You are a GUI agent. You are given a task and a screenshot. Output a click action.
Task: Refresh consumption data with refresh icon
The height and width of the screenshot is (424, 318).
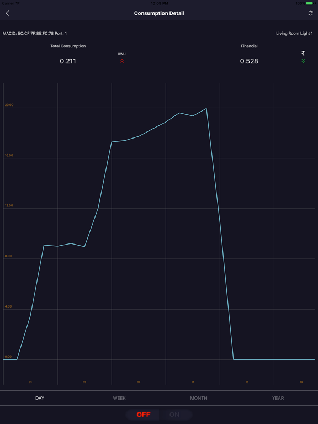(x=310, y=13)
